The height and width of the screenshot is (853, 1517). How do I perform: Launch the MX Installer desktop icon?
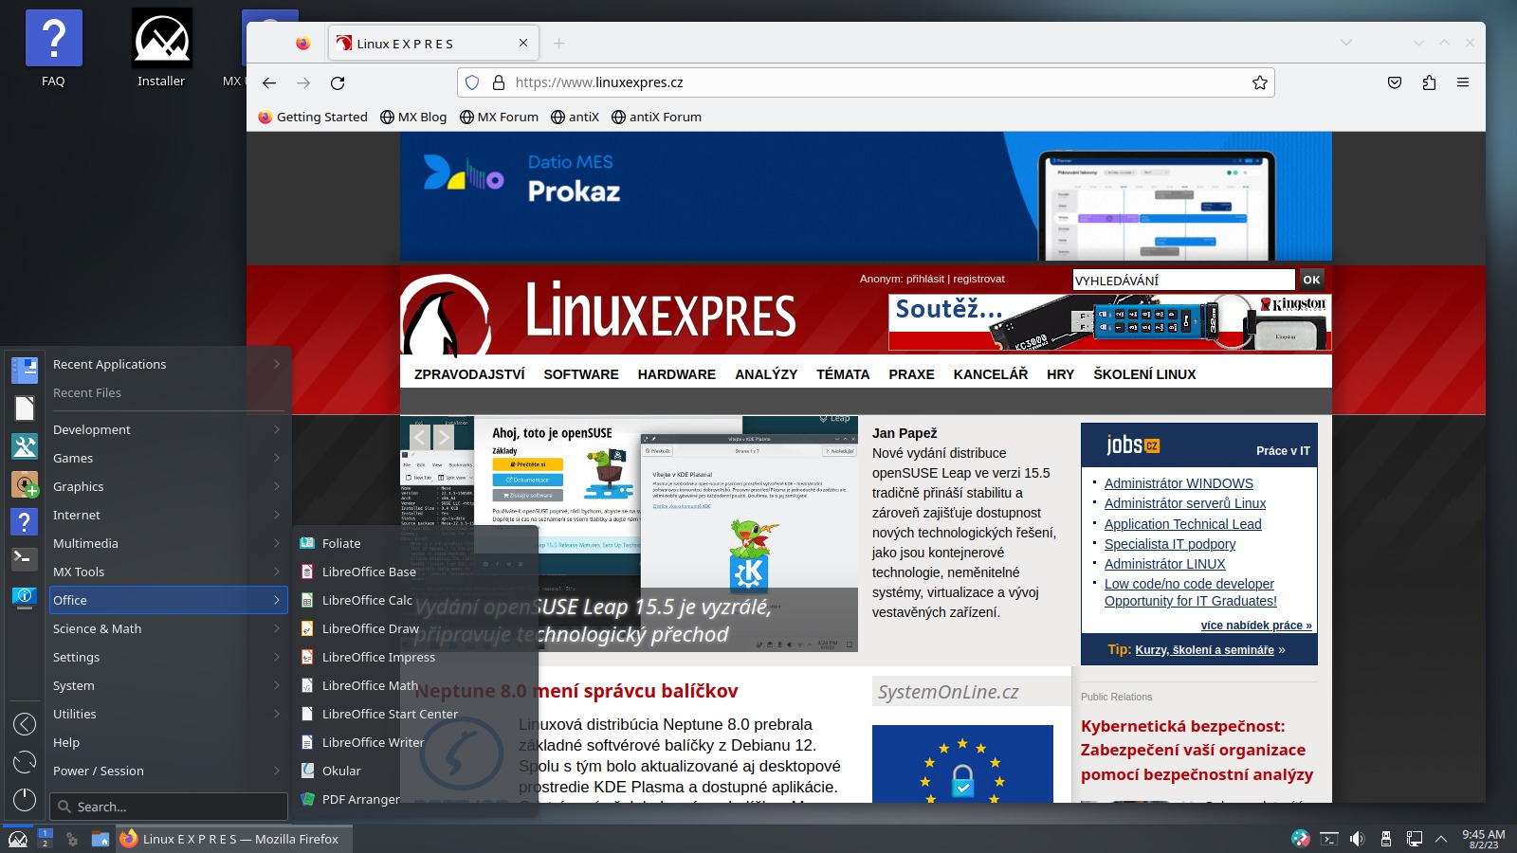[x=161, y=49]
